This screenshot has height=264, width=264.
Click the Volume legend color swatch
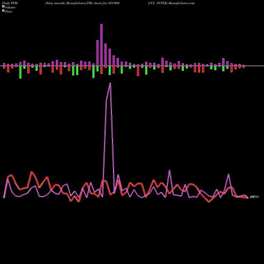[x=3, y=6]
